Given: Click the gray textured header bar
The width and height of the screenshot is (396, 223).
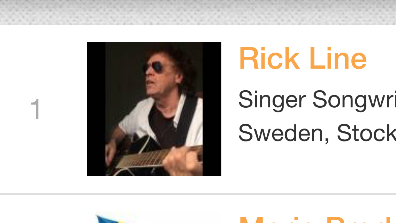Looking at the screenshot, I should point(198,12).
